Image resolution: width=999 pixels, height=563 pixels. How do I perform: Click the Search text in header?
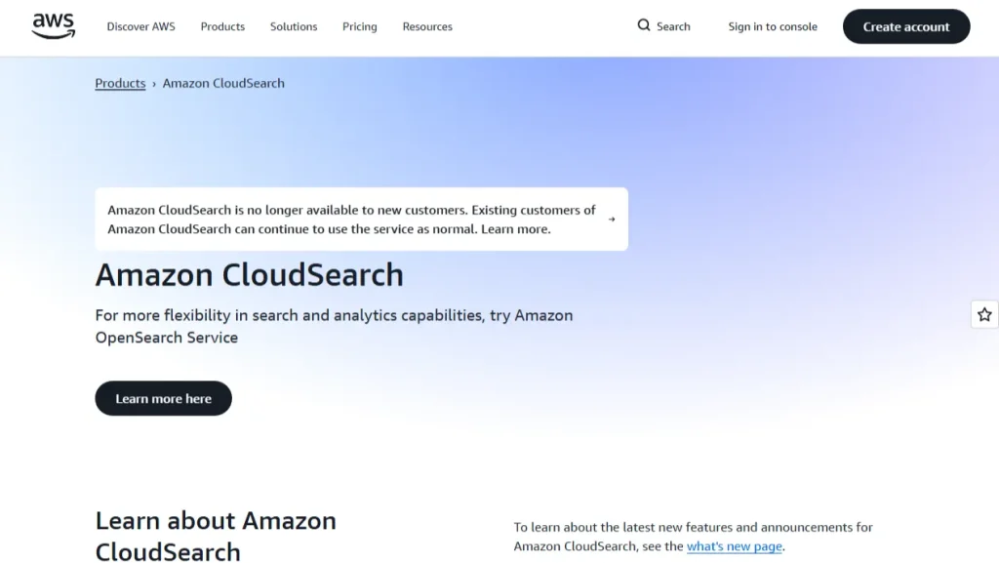[x=673, y=26]
